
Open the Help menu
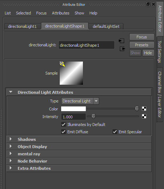tap(93, 13)
